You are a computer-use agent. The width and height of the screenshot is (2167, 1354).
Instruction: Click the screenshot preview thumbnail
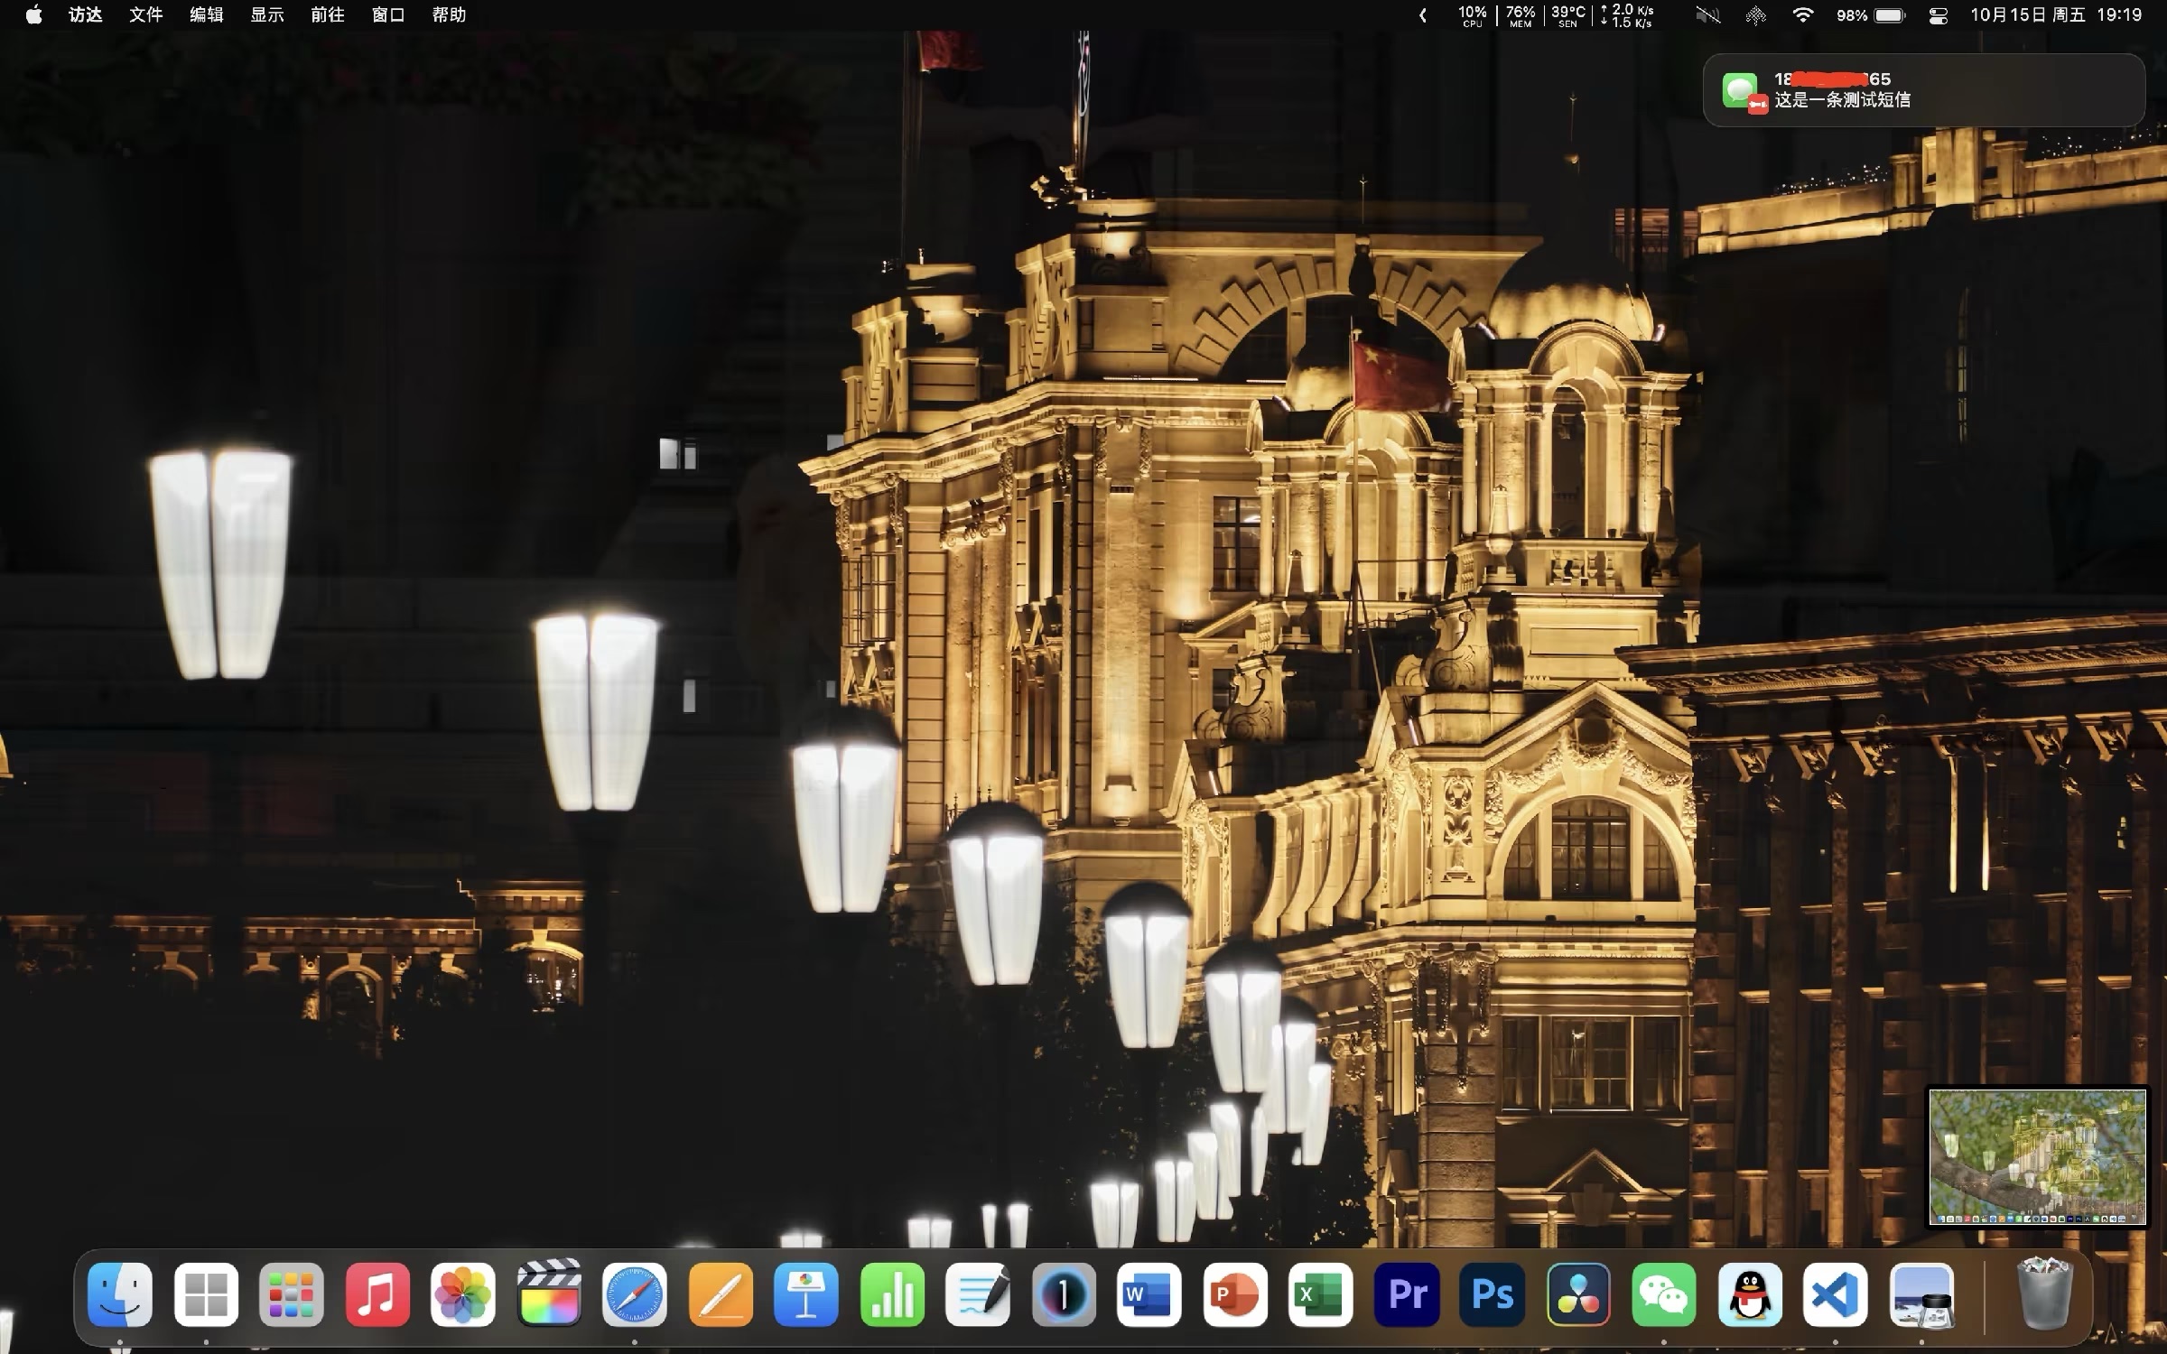click(x=2037, y=1156)
